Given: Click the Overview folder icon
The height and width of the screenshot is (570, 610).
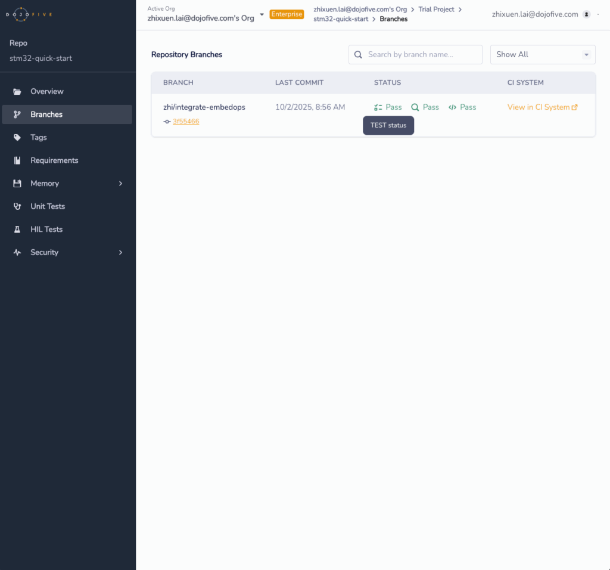Looking at the screenshot, I should (x=17, y=92).
